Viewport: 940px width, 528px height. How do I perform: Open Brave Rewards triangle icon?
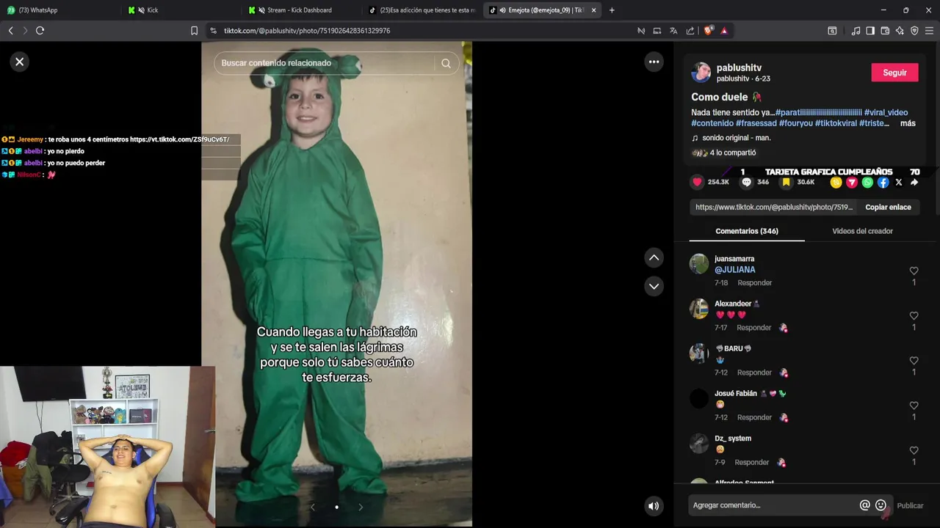pos(724,31)
